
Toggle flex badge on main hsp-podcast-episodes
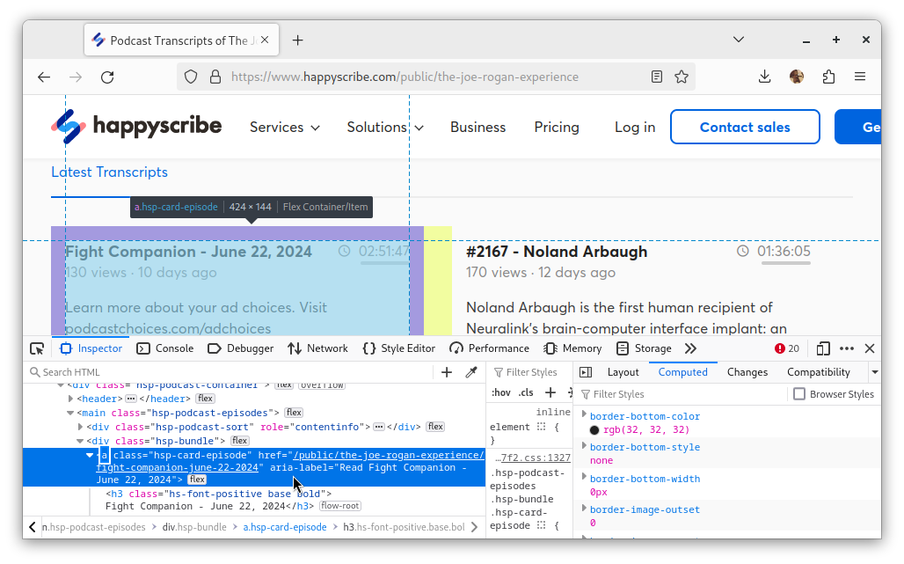coord(294,413)
